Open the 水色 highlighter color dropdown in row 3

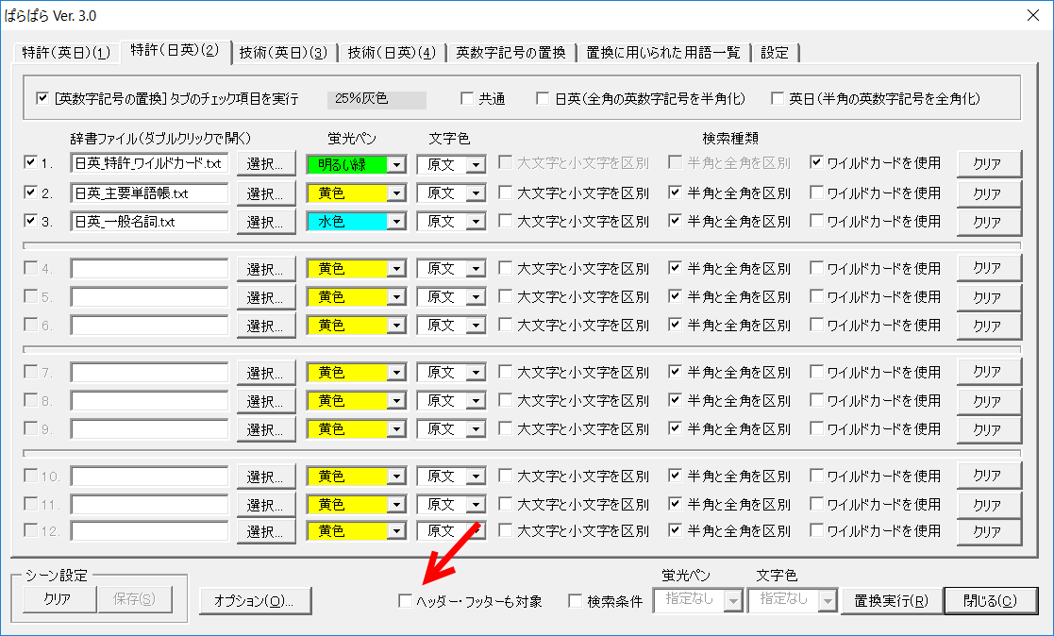pyautogui.click(x=396, y=221)
